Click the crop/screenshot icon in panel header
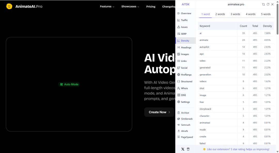 [263, 4]
